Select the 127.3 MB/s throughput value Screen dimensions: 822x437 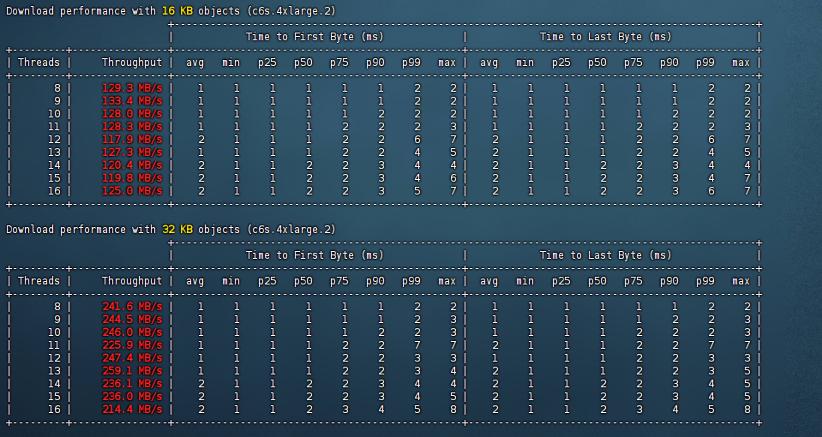(x=132, y=152)
